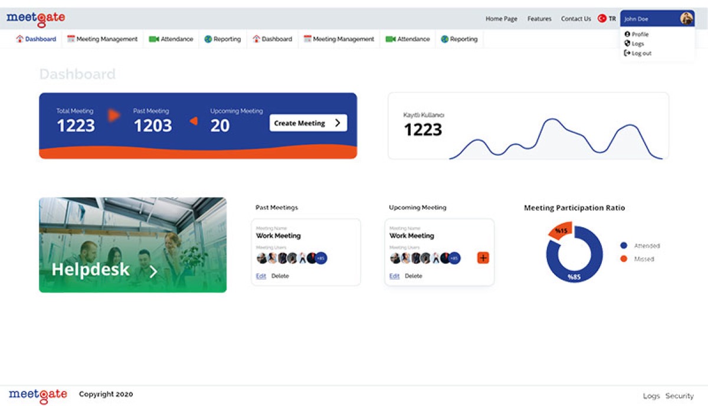Click the Copyright 2020 footer text
708x406 pixels.
tap(106, 394)
